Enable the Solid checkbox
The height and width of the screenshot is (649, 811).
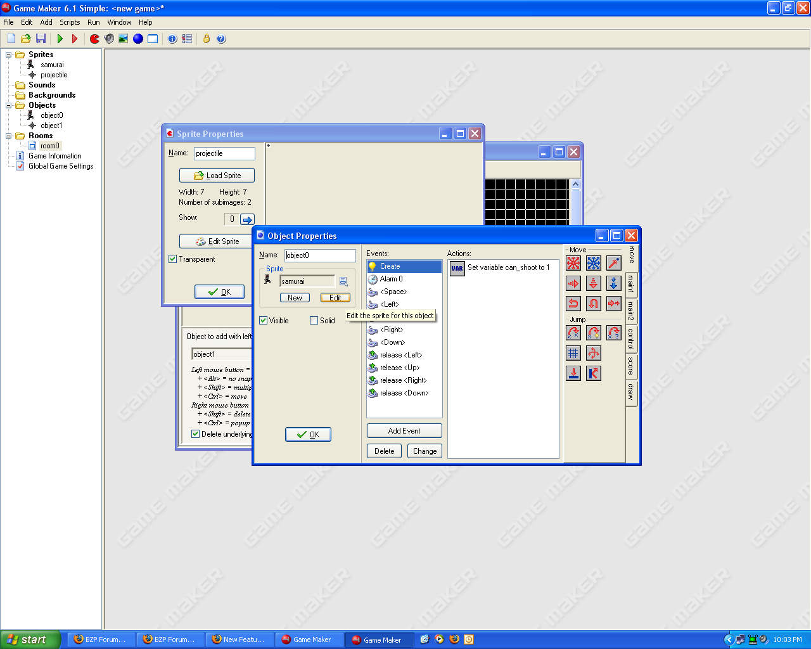pyautogui.click(x=314, y=321)
